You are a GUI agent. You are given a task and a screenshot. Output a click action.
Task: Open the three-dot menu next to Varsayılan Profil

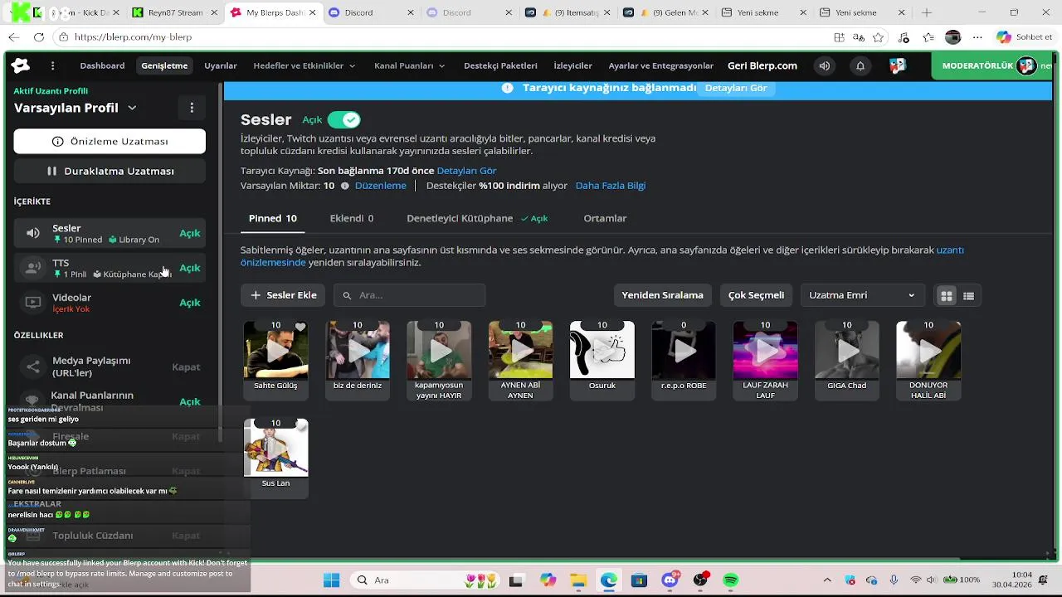pos(192,108)
